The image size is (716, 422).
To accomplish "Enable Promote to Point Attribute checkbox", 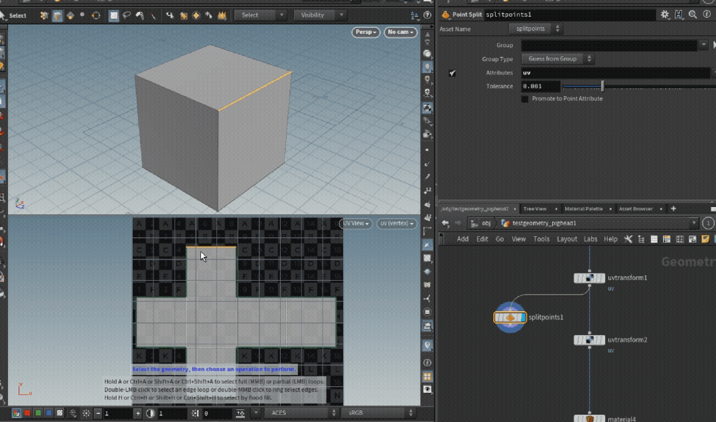I will 525,99.
